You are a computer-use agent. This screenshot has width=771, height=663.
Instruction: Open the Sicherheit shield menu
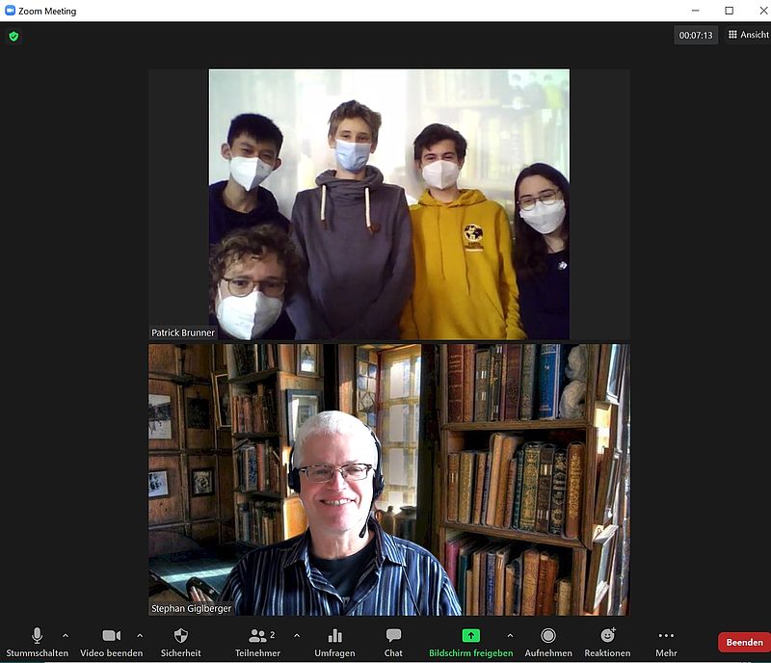click(x=181, y=642)
